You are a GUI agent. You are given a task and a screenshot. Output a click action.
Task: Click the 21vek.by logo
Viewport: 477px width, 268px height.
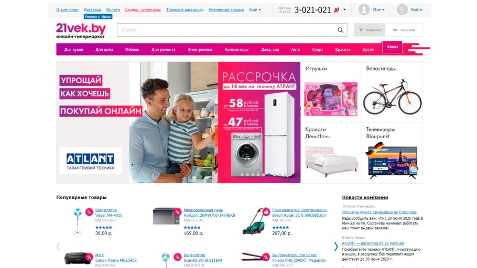click(x=81, y=30)
